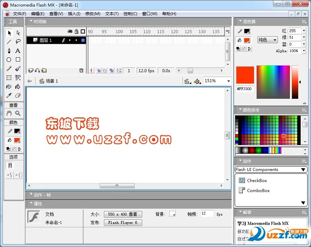
Task: Toggle outline square for layer 图层 1
Action: (x=83, y=40)
